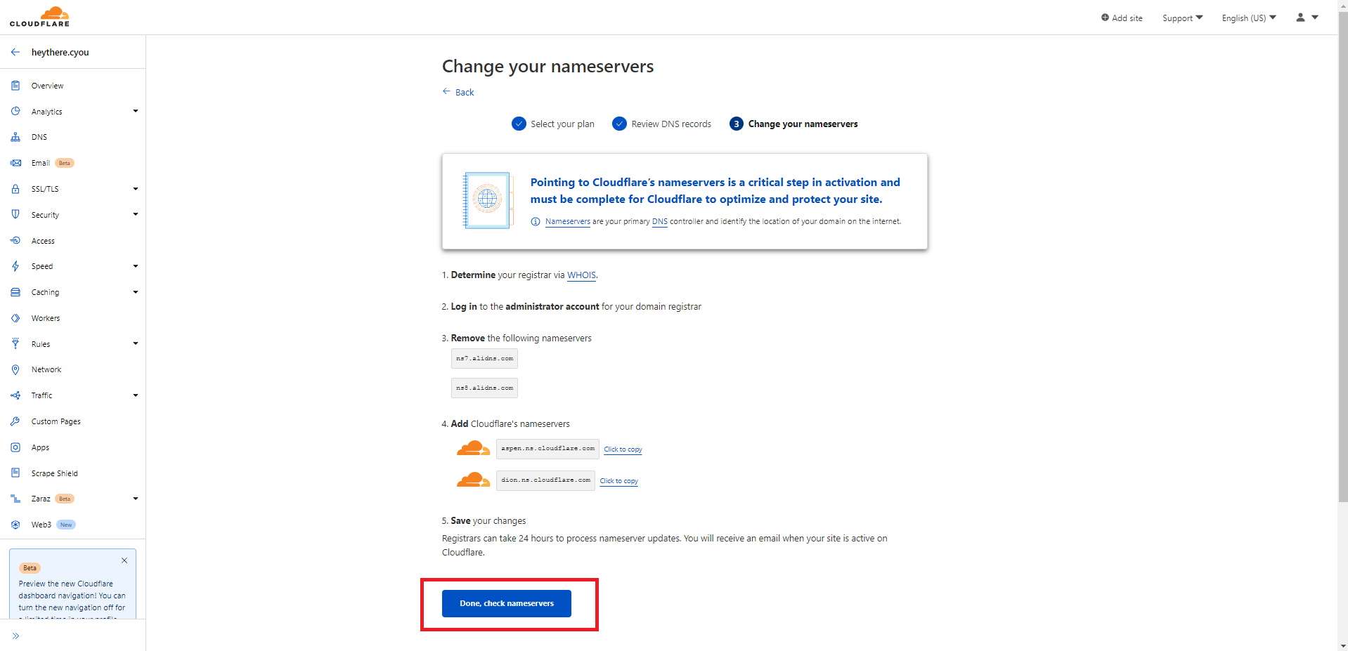Viewport: 1348px width, 651px height.
Task: Select the ns7.alidns.com nameserver box
Action: 484,359
